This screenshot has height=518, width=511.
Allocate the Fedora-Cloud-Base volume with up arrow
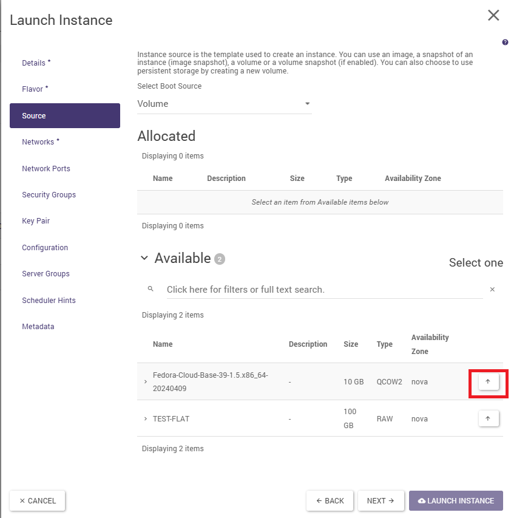coord(488,381)
